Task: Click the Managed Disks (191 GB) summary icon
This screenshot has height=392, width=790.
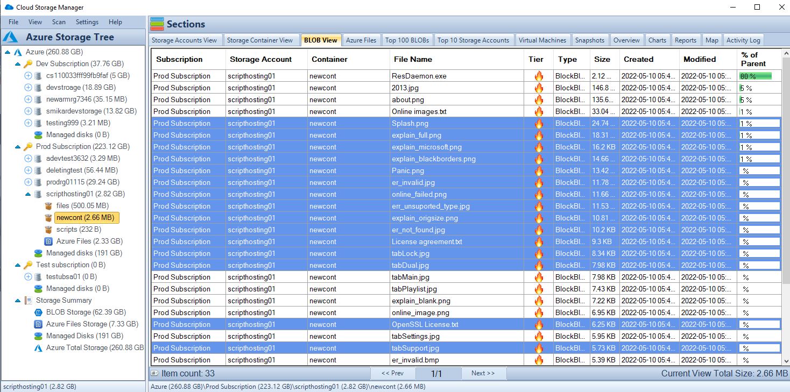Action: tap(38, 336)
